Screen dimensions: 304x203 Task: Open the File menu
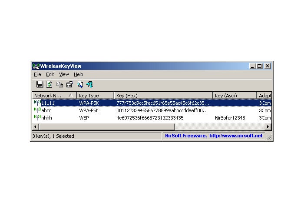[37, 74]
